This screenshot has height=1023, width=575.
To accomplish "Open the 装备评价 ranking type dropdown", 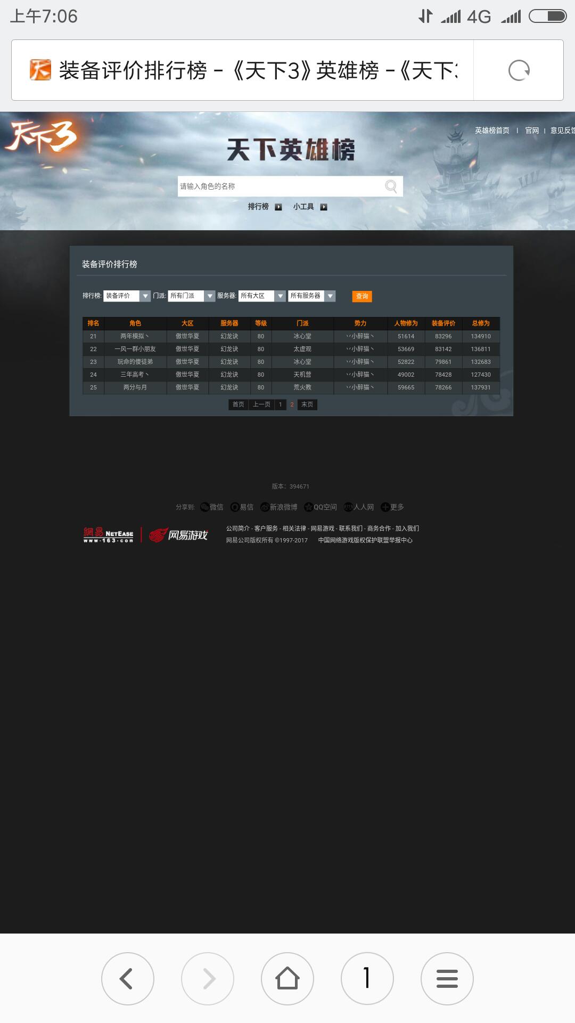I will point(127,296).
